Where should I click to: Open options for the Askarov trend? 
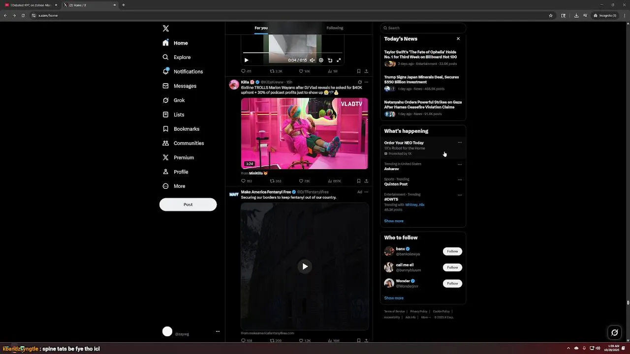coord(460,164)
